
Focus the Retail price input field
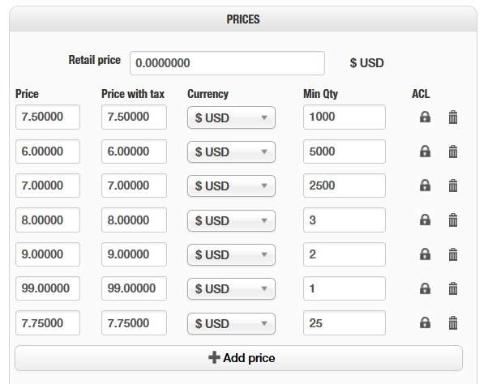tap(227, 63)
